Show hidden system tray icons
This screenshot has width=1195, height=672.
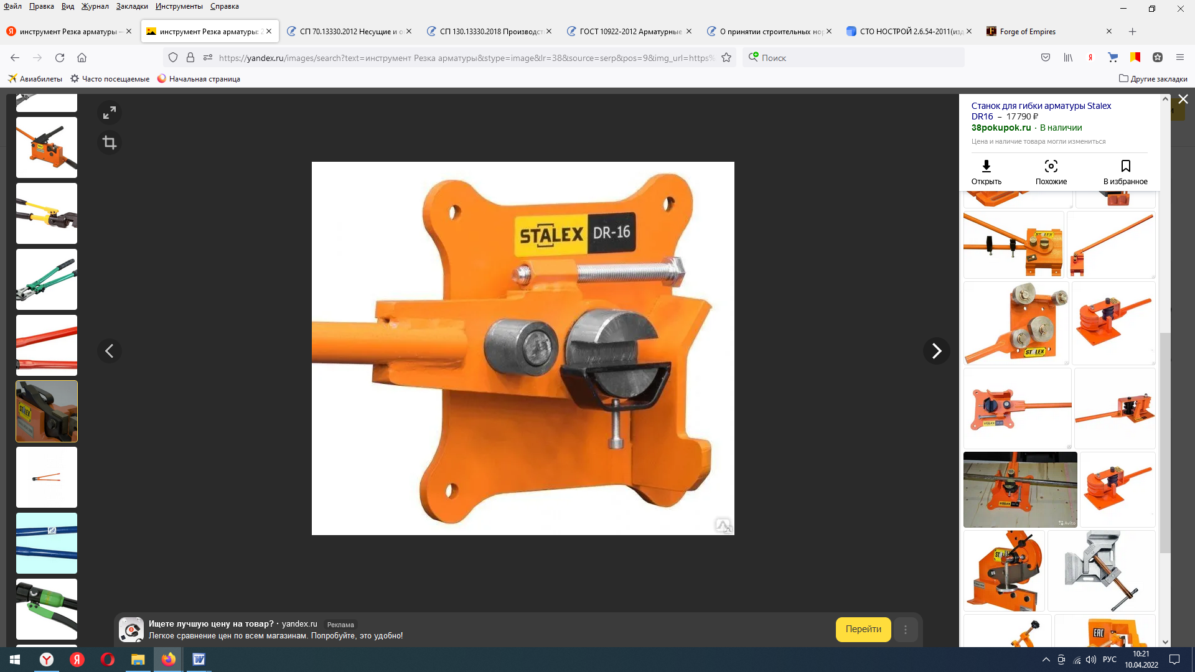(1046, 660)
